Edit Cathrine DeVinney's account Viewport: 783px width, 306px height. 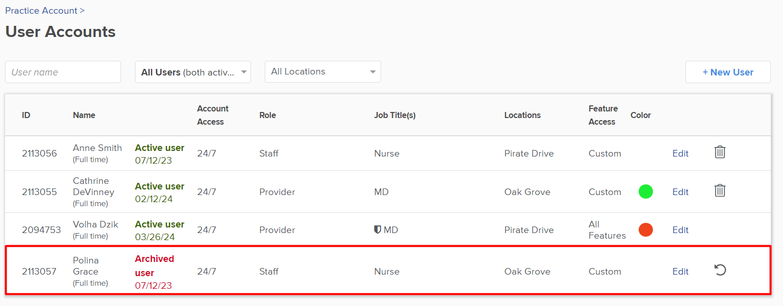tap(680, 192)
